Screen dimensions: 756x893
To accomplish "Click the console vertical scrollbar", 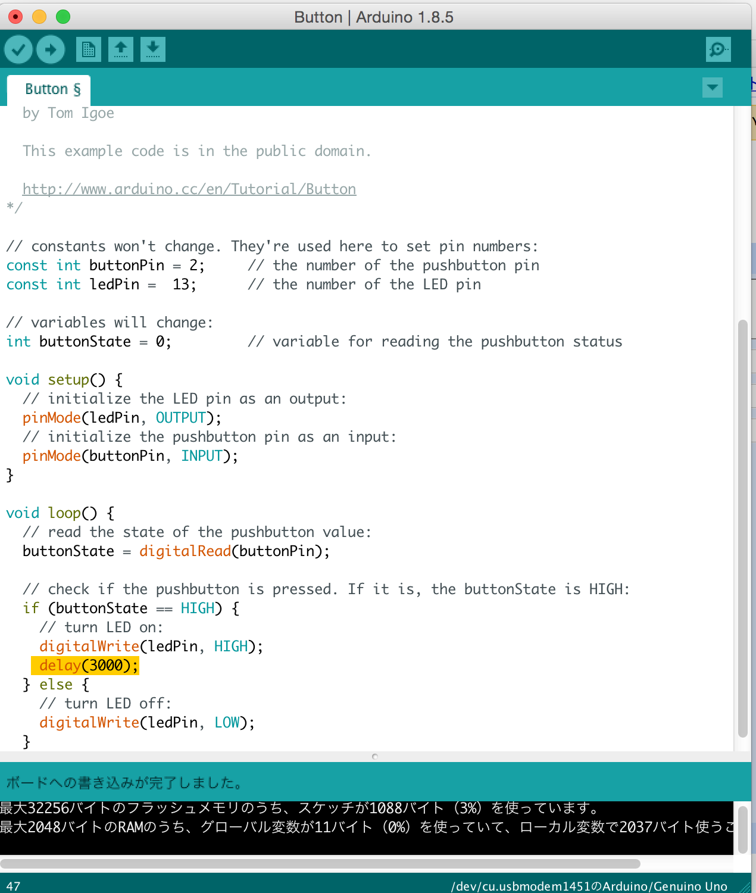I will 742,829.
